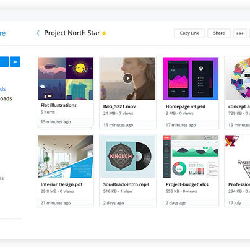
Task: Play the IMG_5221.mov video
Action: (127, 79)
